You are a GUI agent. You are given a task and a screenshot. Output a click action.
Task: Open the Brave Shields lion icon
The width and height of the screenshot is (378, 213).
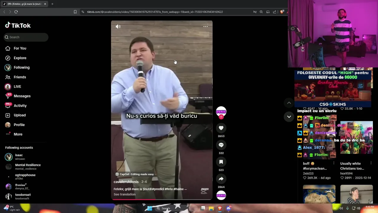point(282,12)
